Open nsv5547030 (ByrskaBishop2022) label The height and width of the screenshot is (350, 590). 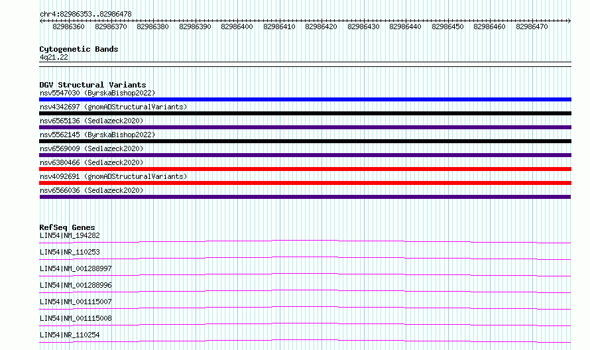(x=97, y=93)
